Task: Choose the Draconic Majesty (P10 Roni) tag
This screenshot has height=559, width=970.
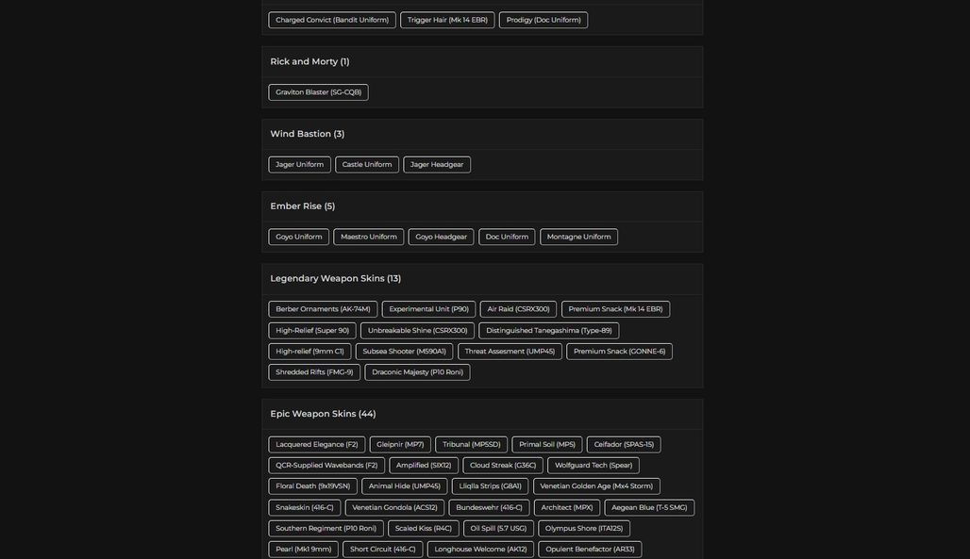Action: tap(418, 372)
